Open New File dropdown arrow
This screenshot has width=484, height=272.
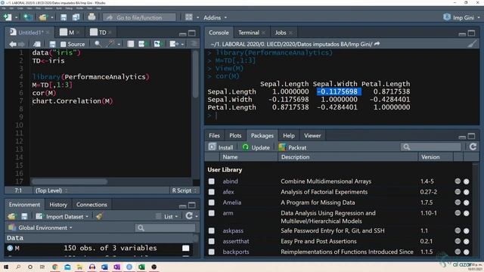(x=16, y=17)
